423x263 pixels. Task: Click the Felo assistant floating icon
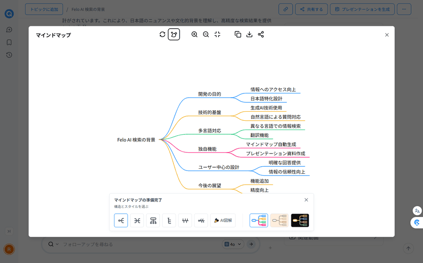417,223
